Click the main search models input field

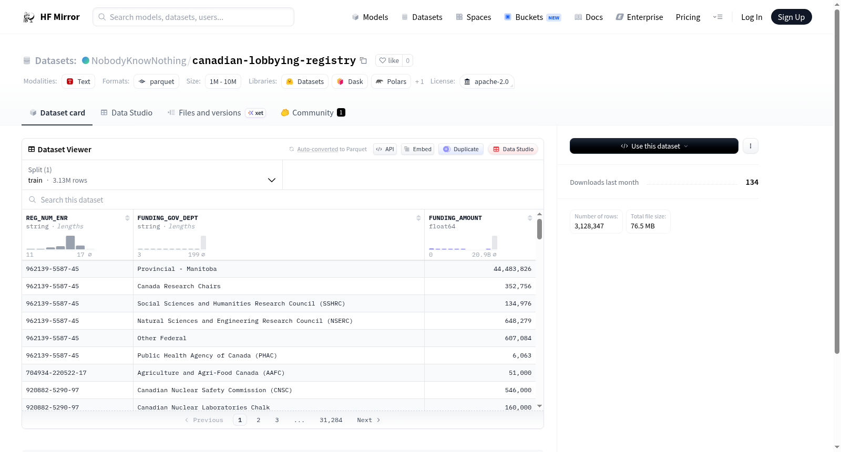pyautogui.click(x=193, y=17)
